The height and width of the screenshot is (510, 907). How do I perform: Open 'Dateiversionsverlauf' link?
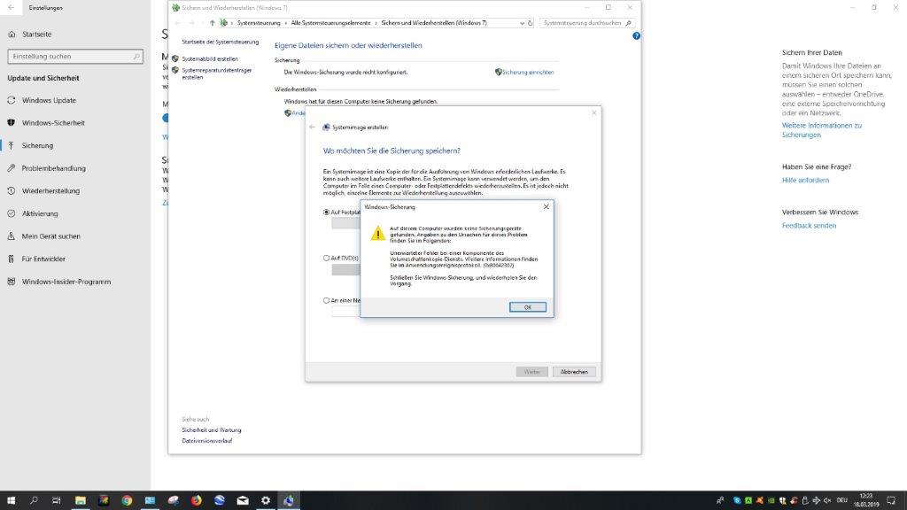pos(207,441)
